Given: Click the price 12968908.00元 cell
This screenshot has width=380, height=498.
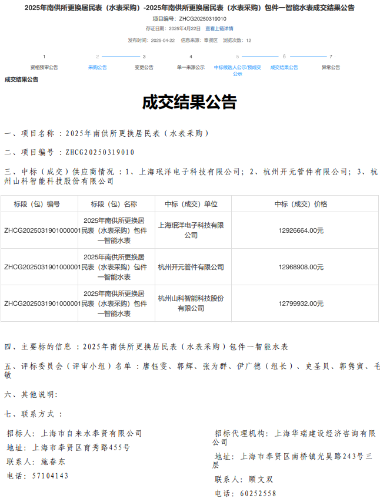Looking at the screenshot, I should [x=301, y=267].
